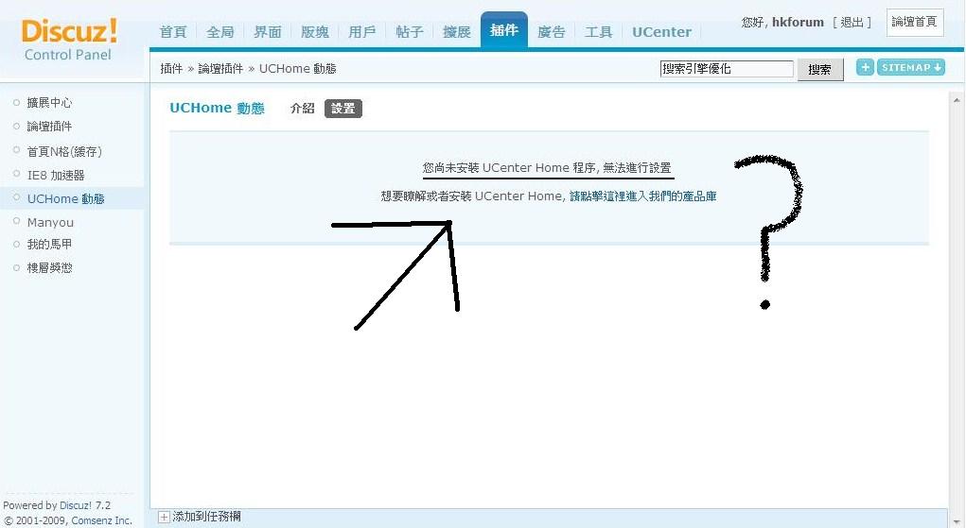The width and height of the screenshot is (966, 528).
Task: Select UCHome 動態 in the sidebar
Action: (x=65, y=198)
